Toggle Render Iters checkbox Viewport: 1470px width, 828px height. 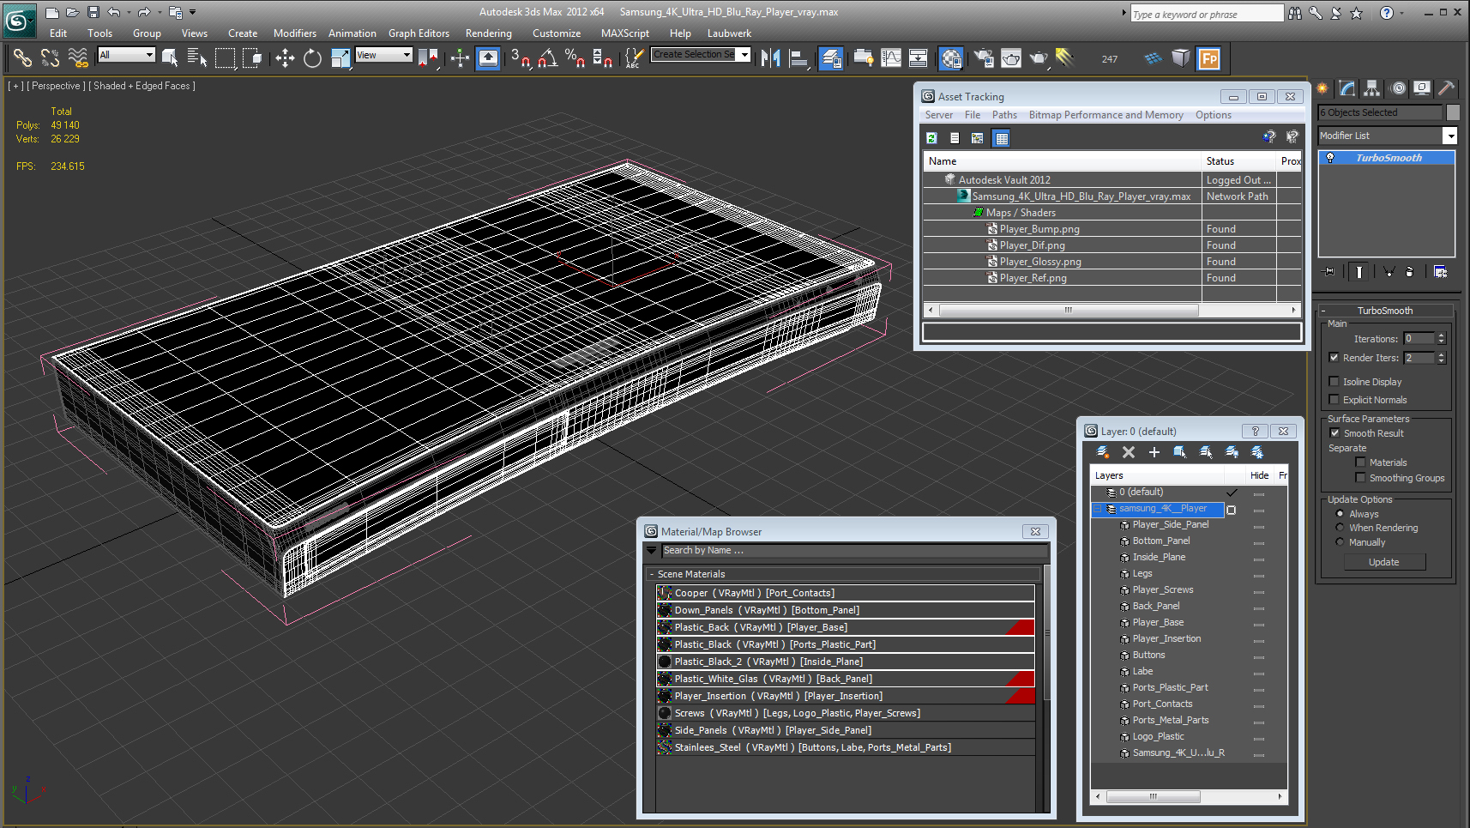click(1334, 358)
